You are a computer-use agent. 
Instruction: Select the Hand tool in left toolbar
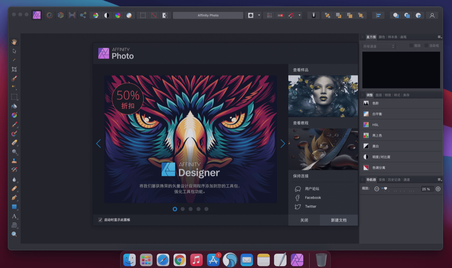tap(14, 42)
